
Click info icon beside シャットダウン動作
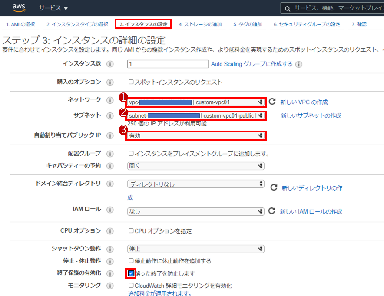(x=110, y=249)
